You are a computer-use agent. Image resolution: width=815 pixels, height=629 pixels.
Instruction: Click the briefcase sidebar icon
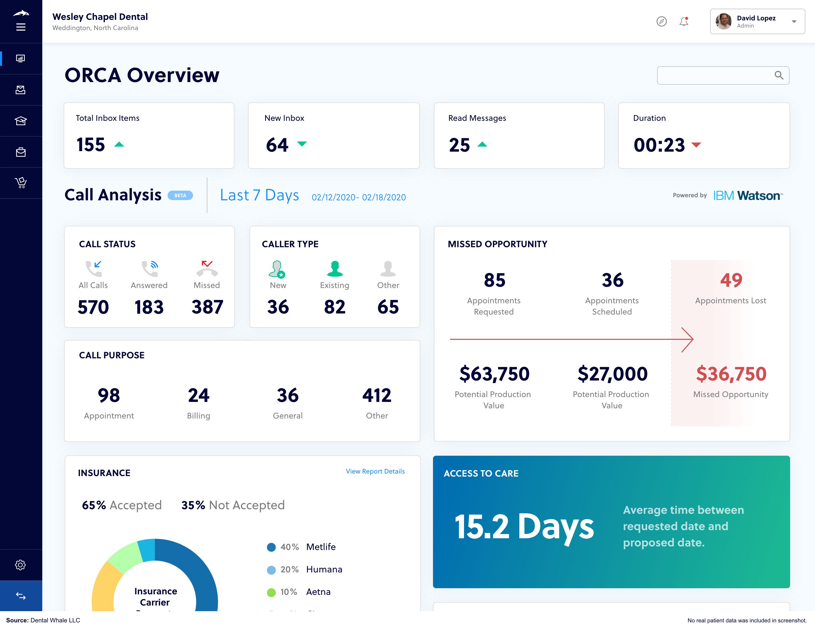coord(21,152)
